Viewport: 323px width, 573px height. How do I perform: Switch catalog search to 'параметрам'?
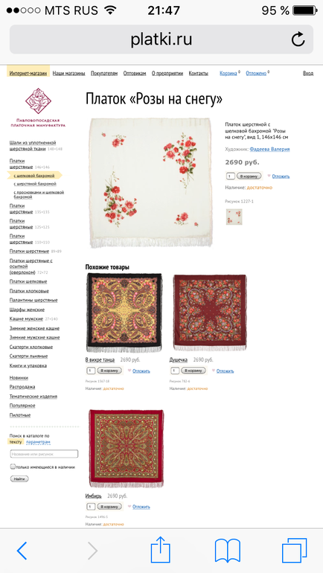coord(38,442)
